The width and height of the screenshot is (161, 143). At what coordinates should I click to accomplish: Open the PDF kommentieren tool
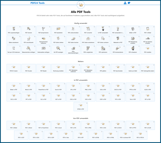tap(118, 50)
